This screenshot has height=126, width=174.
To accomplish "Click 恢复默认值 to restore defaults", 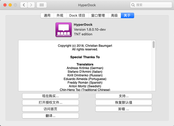I will 124,103.
